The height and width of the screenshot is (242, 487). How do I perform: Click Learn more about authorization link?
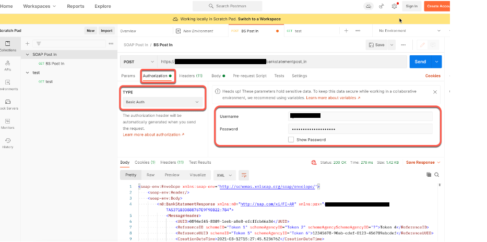point(153,135)
